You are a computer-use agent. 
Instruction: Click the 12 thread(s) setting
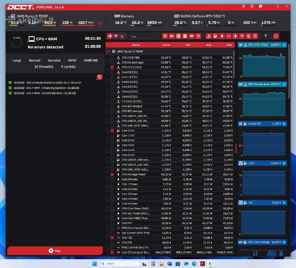coord(43,66)
